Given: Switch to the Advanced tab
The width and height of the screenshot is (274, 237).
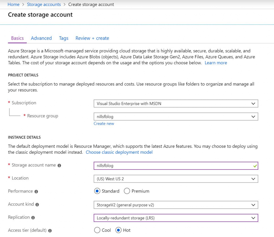Looking at the screenshot, I should pos(41,38).
